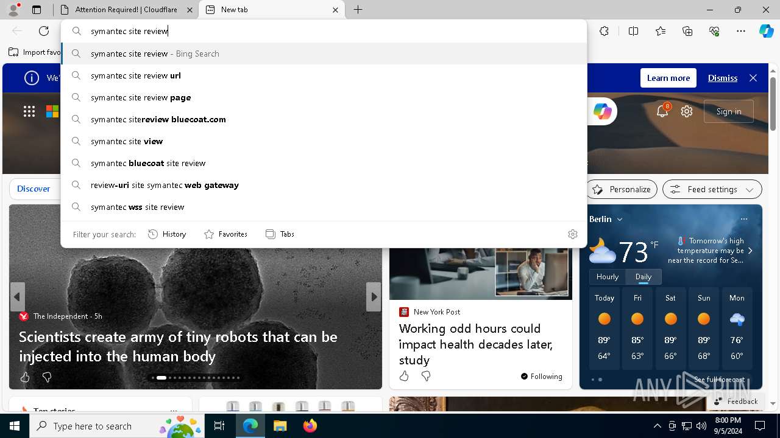Select suggestion 'review-uri site symantec web gateway'
780x438 pixels.
point(324,185)
